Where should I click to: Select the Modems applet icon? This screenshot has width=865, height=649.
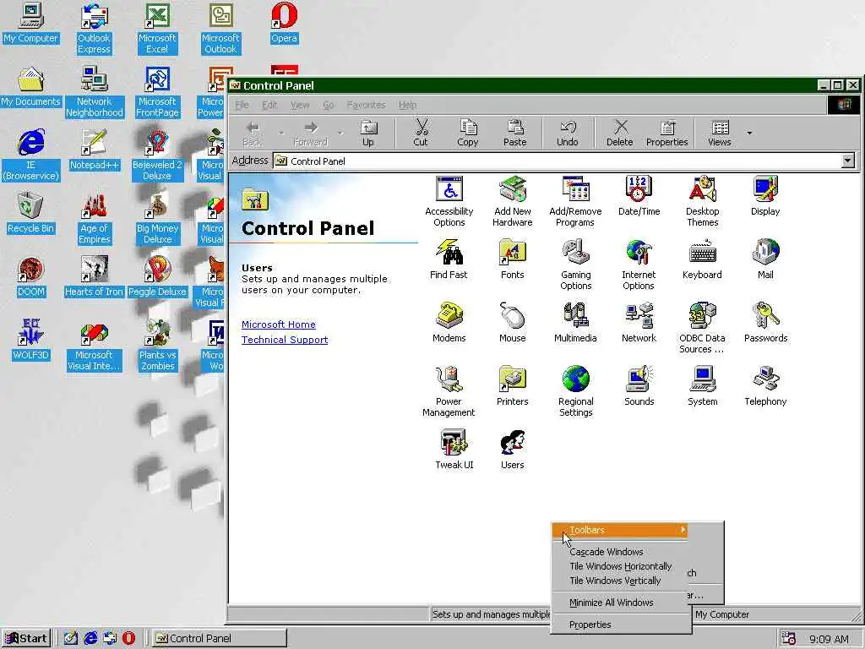pos(449,322)
